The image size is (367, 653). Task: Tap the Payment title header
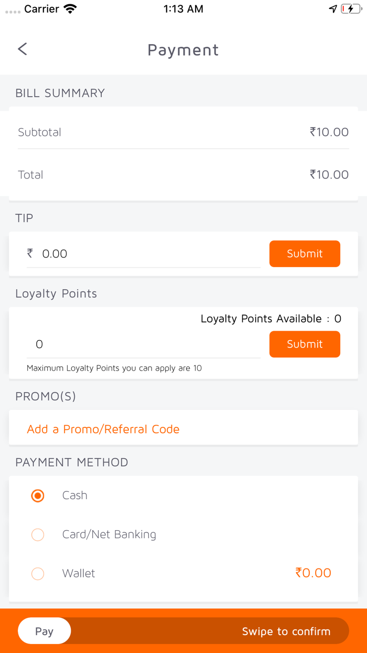pos(183,50)
